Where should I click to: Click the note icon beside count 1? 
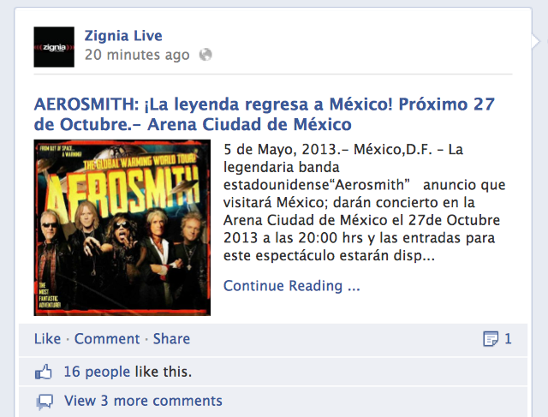pos(491,339)
